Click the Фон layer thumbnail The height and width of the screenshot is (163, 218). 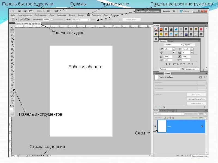click(x=162, y=126)
